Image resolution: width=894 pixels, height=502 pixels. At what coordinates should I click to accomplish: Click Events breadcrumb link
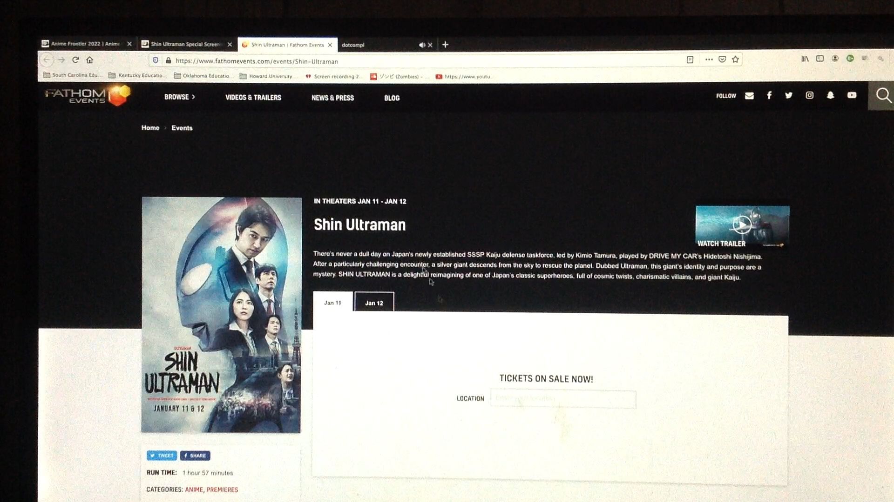182,128
